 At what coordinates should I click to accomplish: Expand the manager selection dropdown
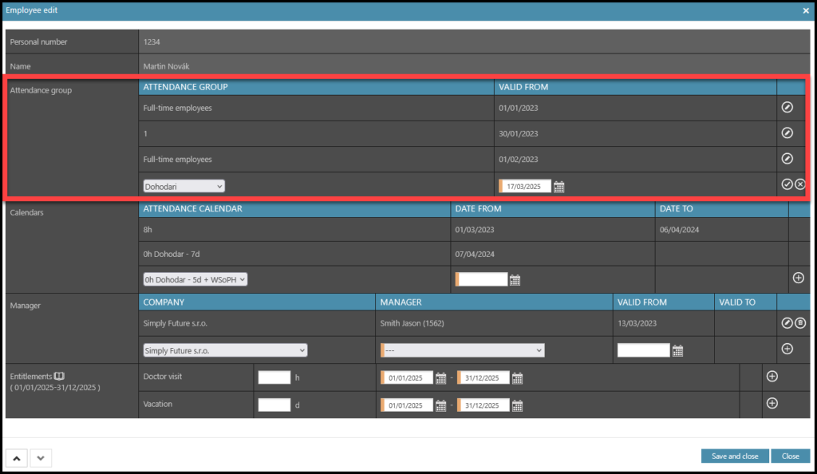pos(462,350)
